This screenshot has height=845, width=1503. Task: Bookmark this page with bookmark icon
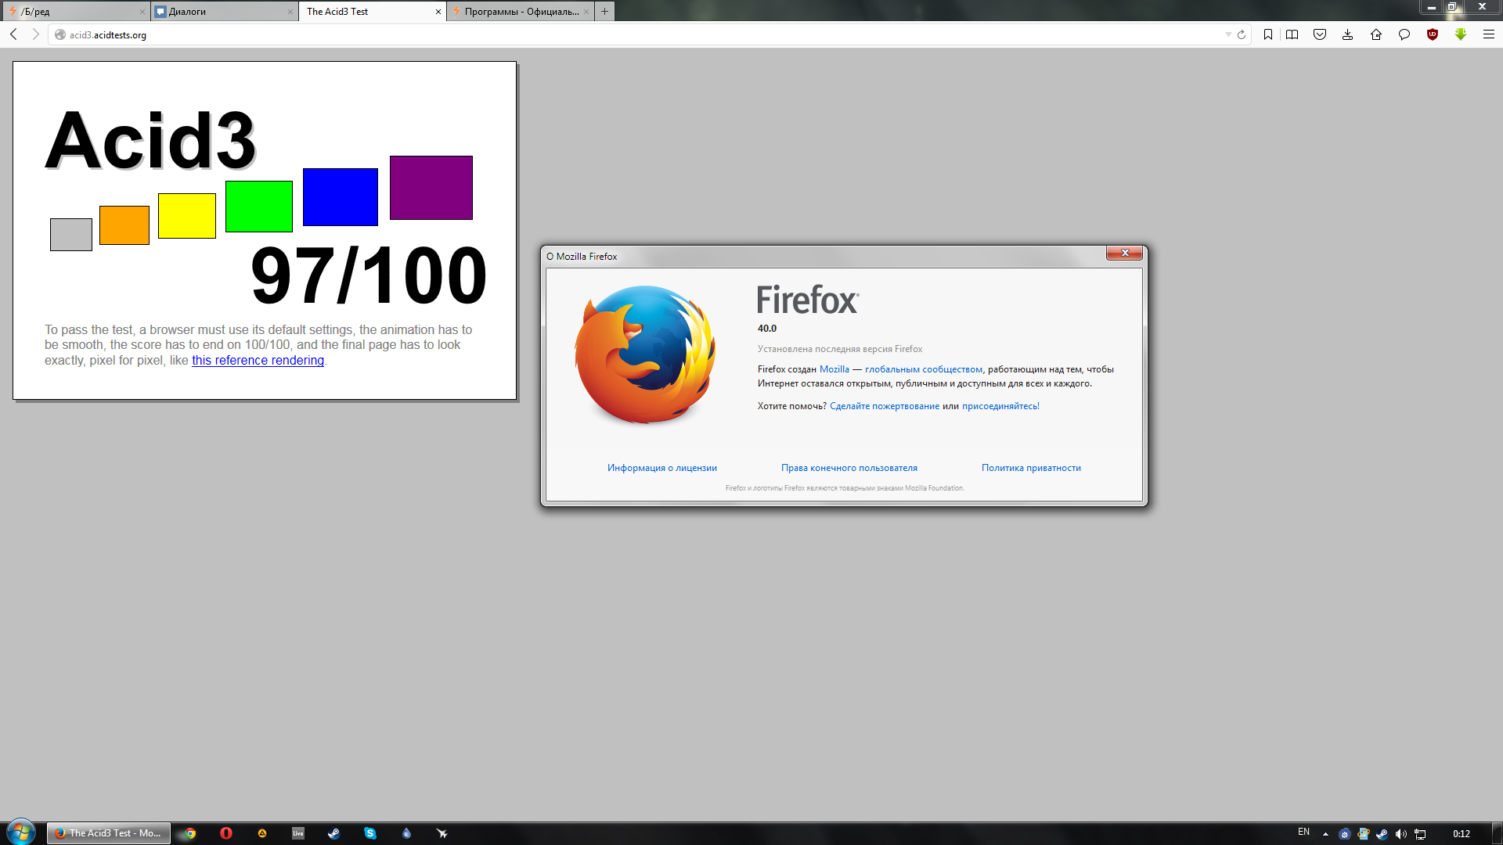tap(1268, 34)
